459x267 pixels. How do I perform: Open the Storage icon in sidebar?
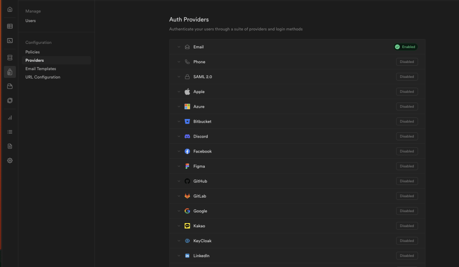tap(10, 86)
